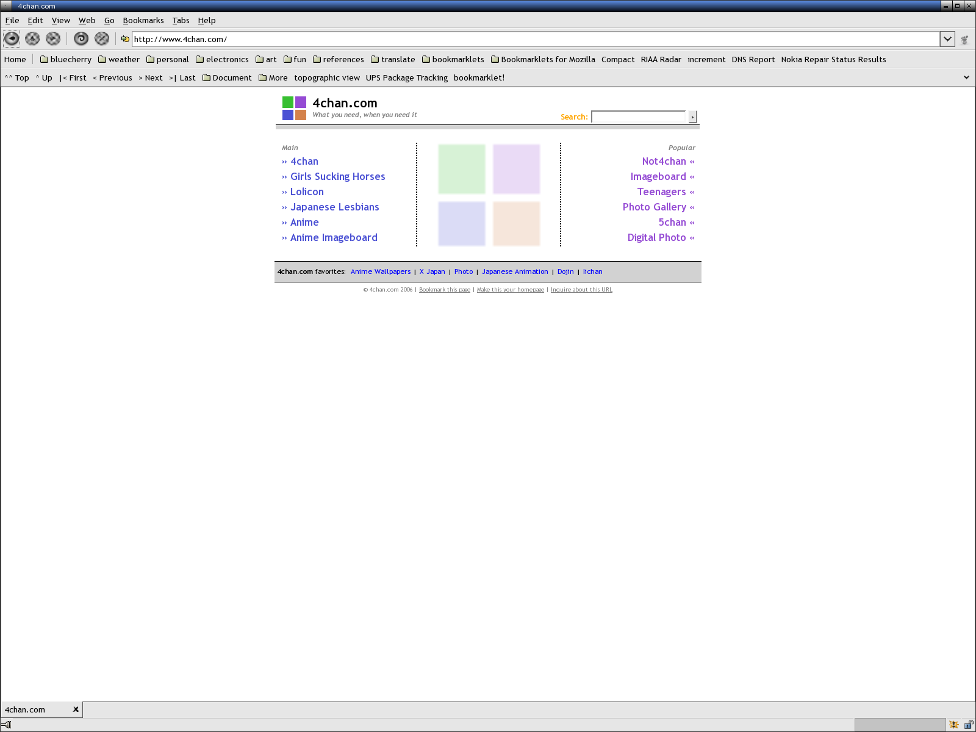Click the topographic view bookmarklet

click(327, 77)
